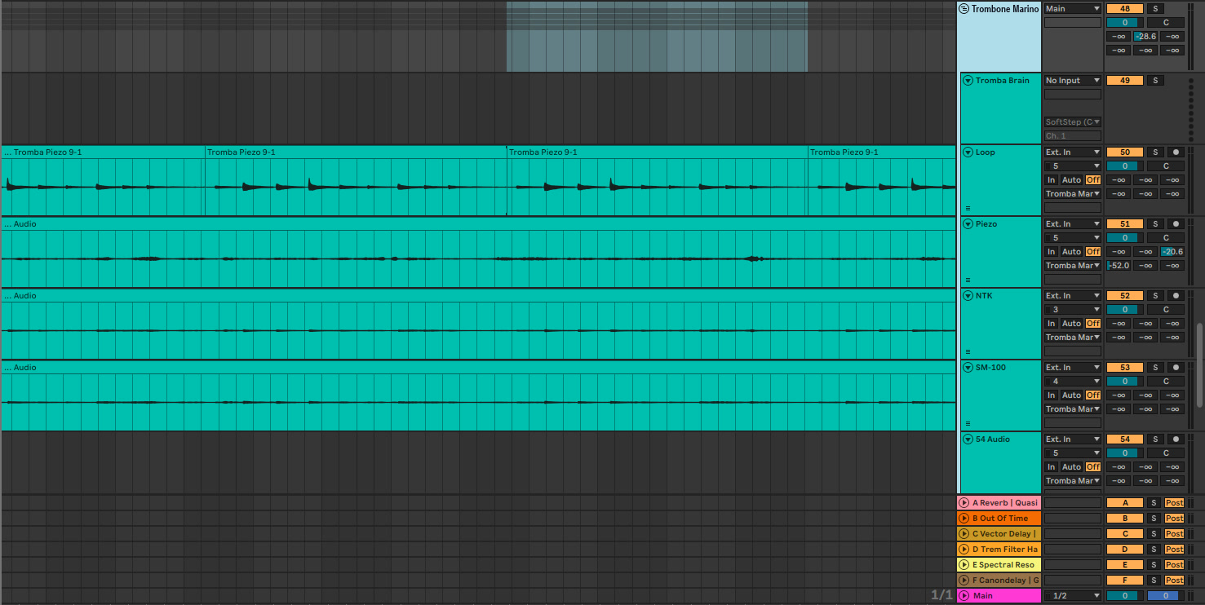Select the E Spectral Reso track name
Viewport: 1205px width, 605px height.
pyautogui.click(x=1003, y=565)
